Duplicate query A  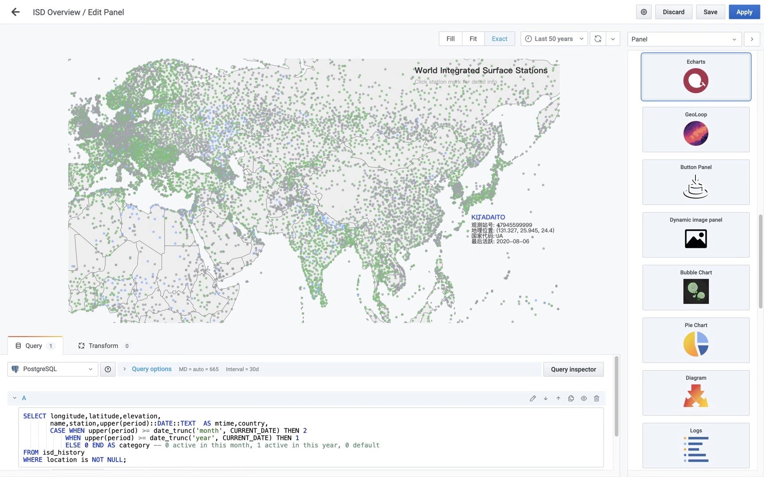(x=571, y=398)
